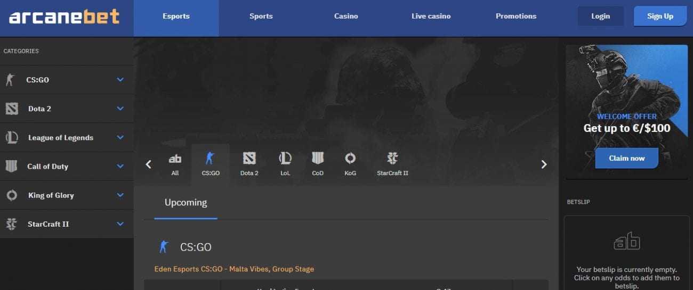Click the Call of Duty sidebar icon

tap(11, 166)
